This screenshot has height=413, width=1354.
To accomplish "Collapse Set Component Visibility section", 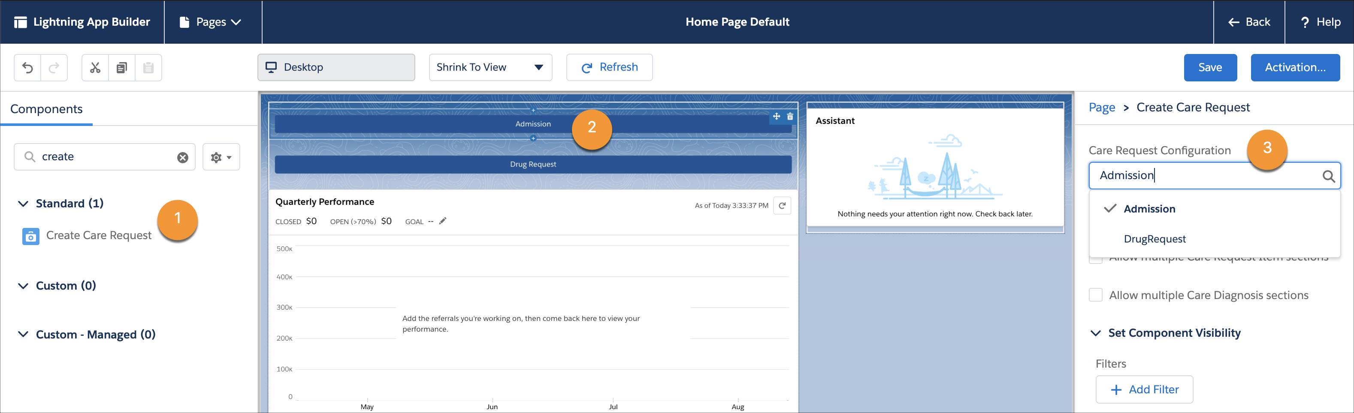I will coord(1096,333).
